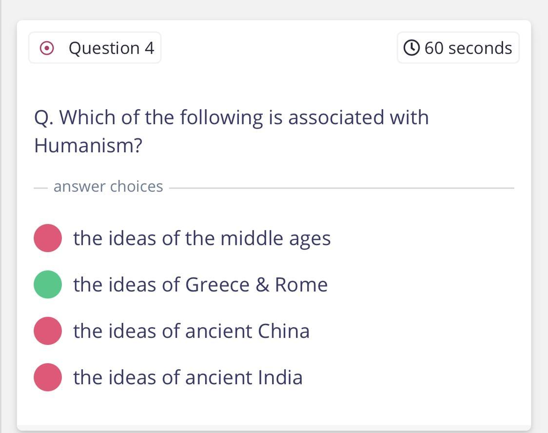Screen dimensions: 548x433
Task: Select answer 'the ideas of Greece & Rome'
Action: click(x=200, y=285)
